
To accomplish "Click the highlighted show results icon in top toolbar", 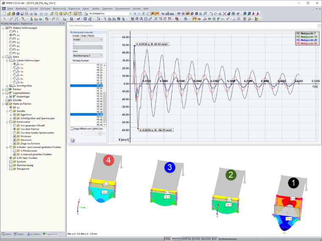I will 153,14.
